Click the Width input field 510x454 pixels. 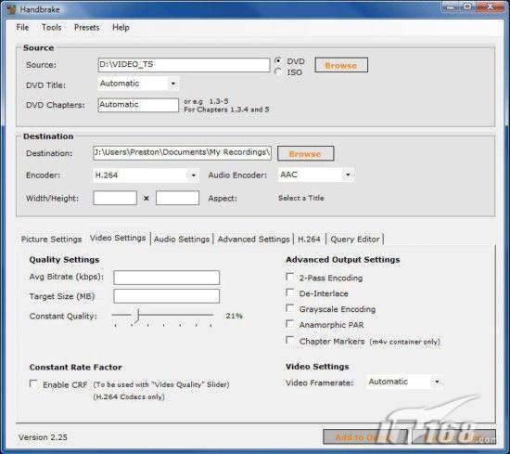point(115,198)
